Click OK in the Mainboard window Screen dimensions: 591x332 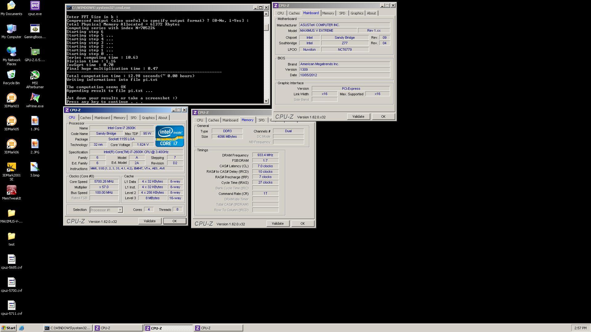click(383, 117)
